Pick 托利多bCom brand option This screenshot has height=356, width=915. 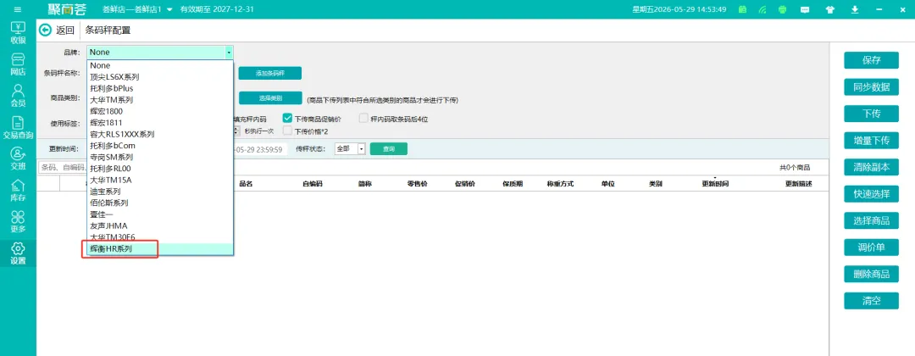[x=160, y=145]
